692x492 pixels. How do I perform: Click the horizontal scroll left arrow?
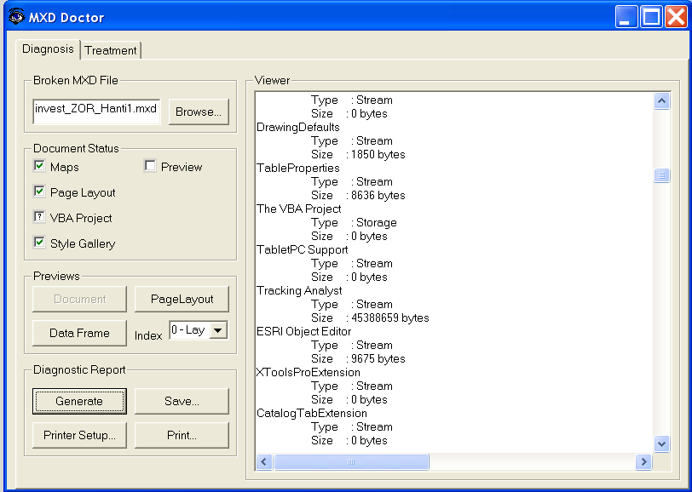[264, 462]
